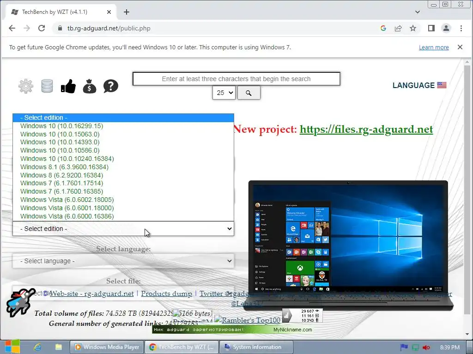Image resolution: width=473 pixels, height=354 pixels.
Task: Click the magnifier search button
Action: (x=249, y=93)
